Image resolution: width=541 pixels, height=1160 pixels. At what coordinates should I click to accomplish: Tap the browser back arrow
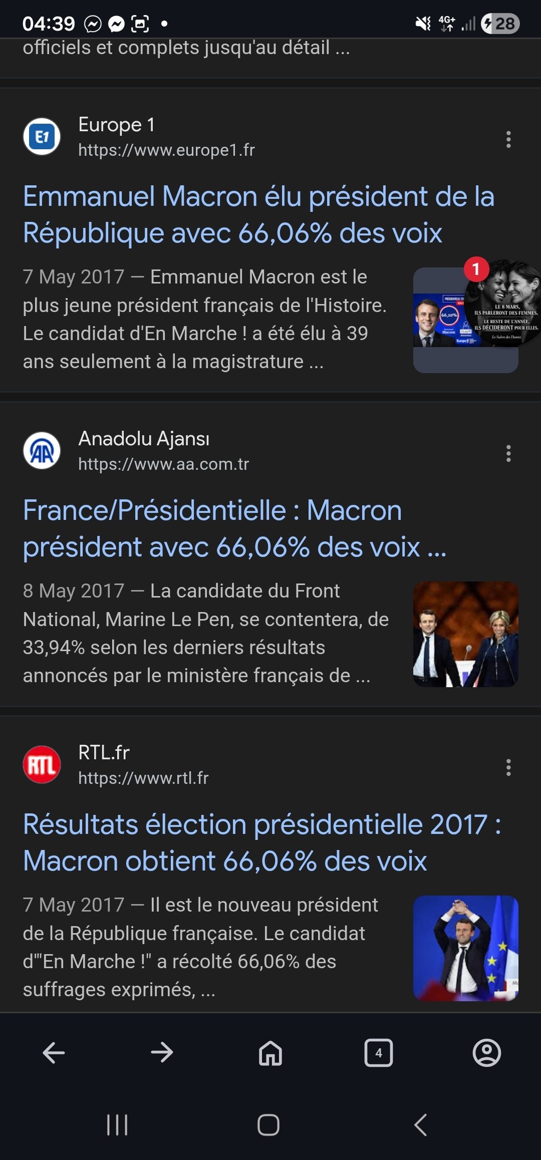(54, 1053)
